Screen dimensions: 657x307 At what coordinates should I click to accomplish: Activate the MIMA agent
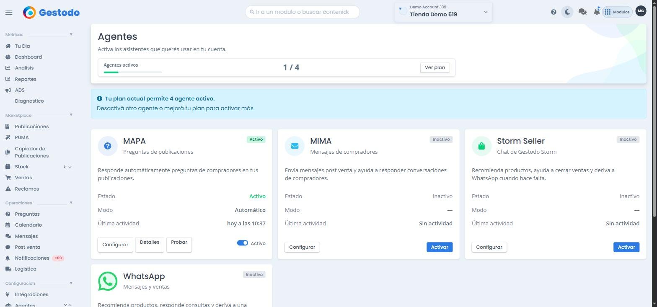pos(440,247)
